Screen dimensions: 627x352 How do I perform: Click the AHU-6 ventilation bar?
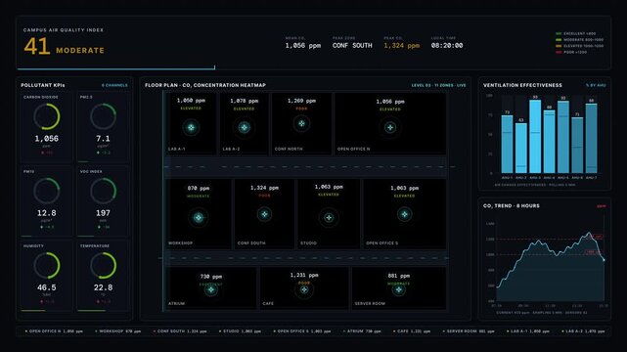coord(577,146)
